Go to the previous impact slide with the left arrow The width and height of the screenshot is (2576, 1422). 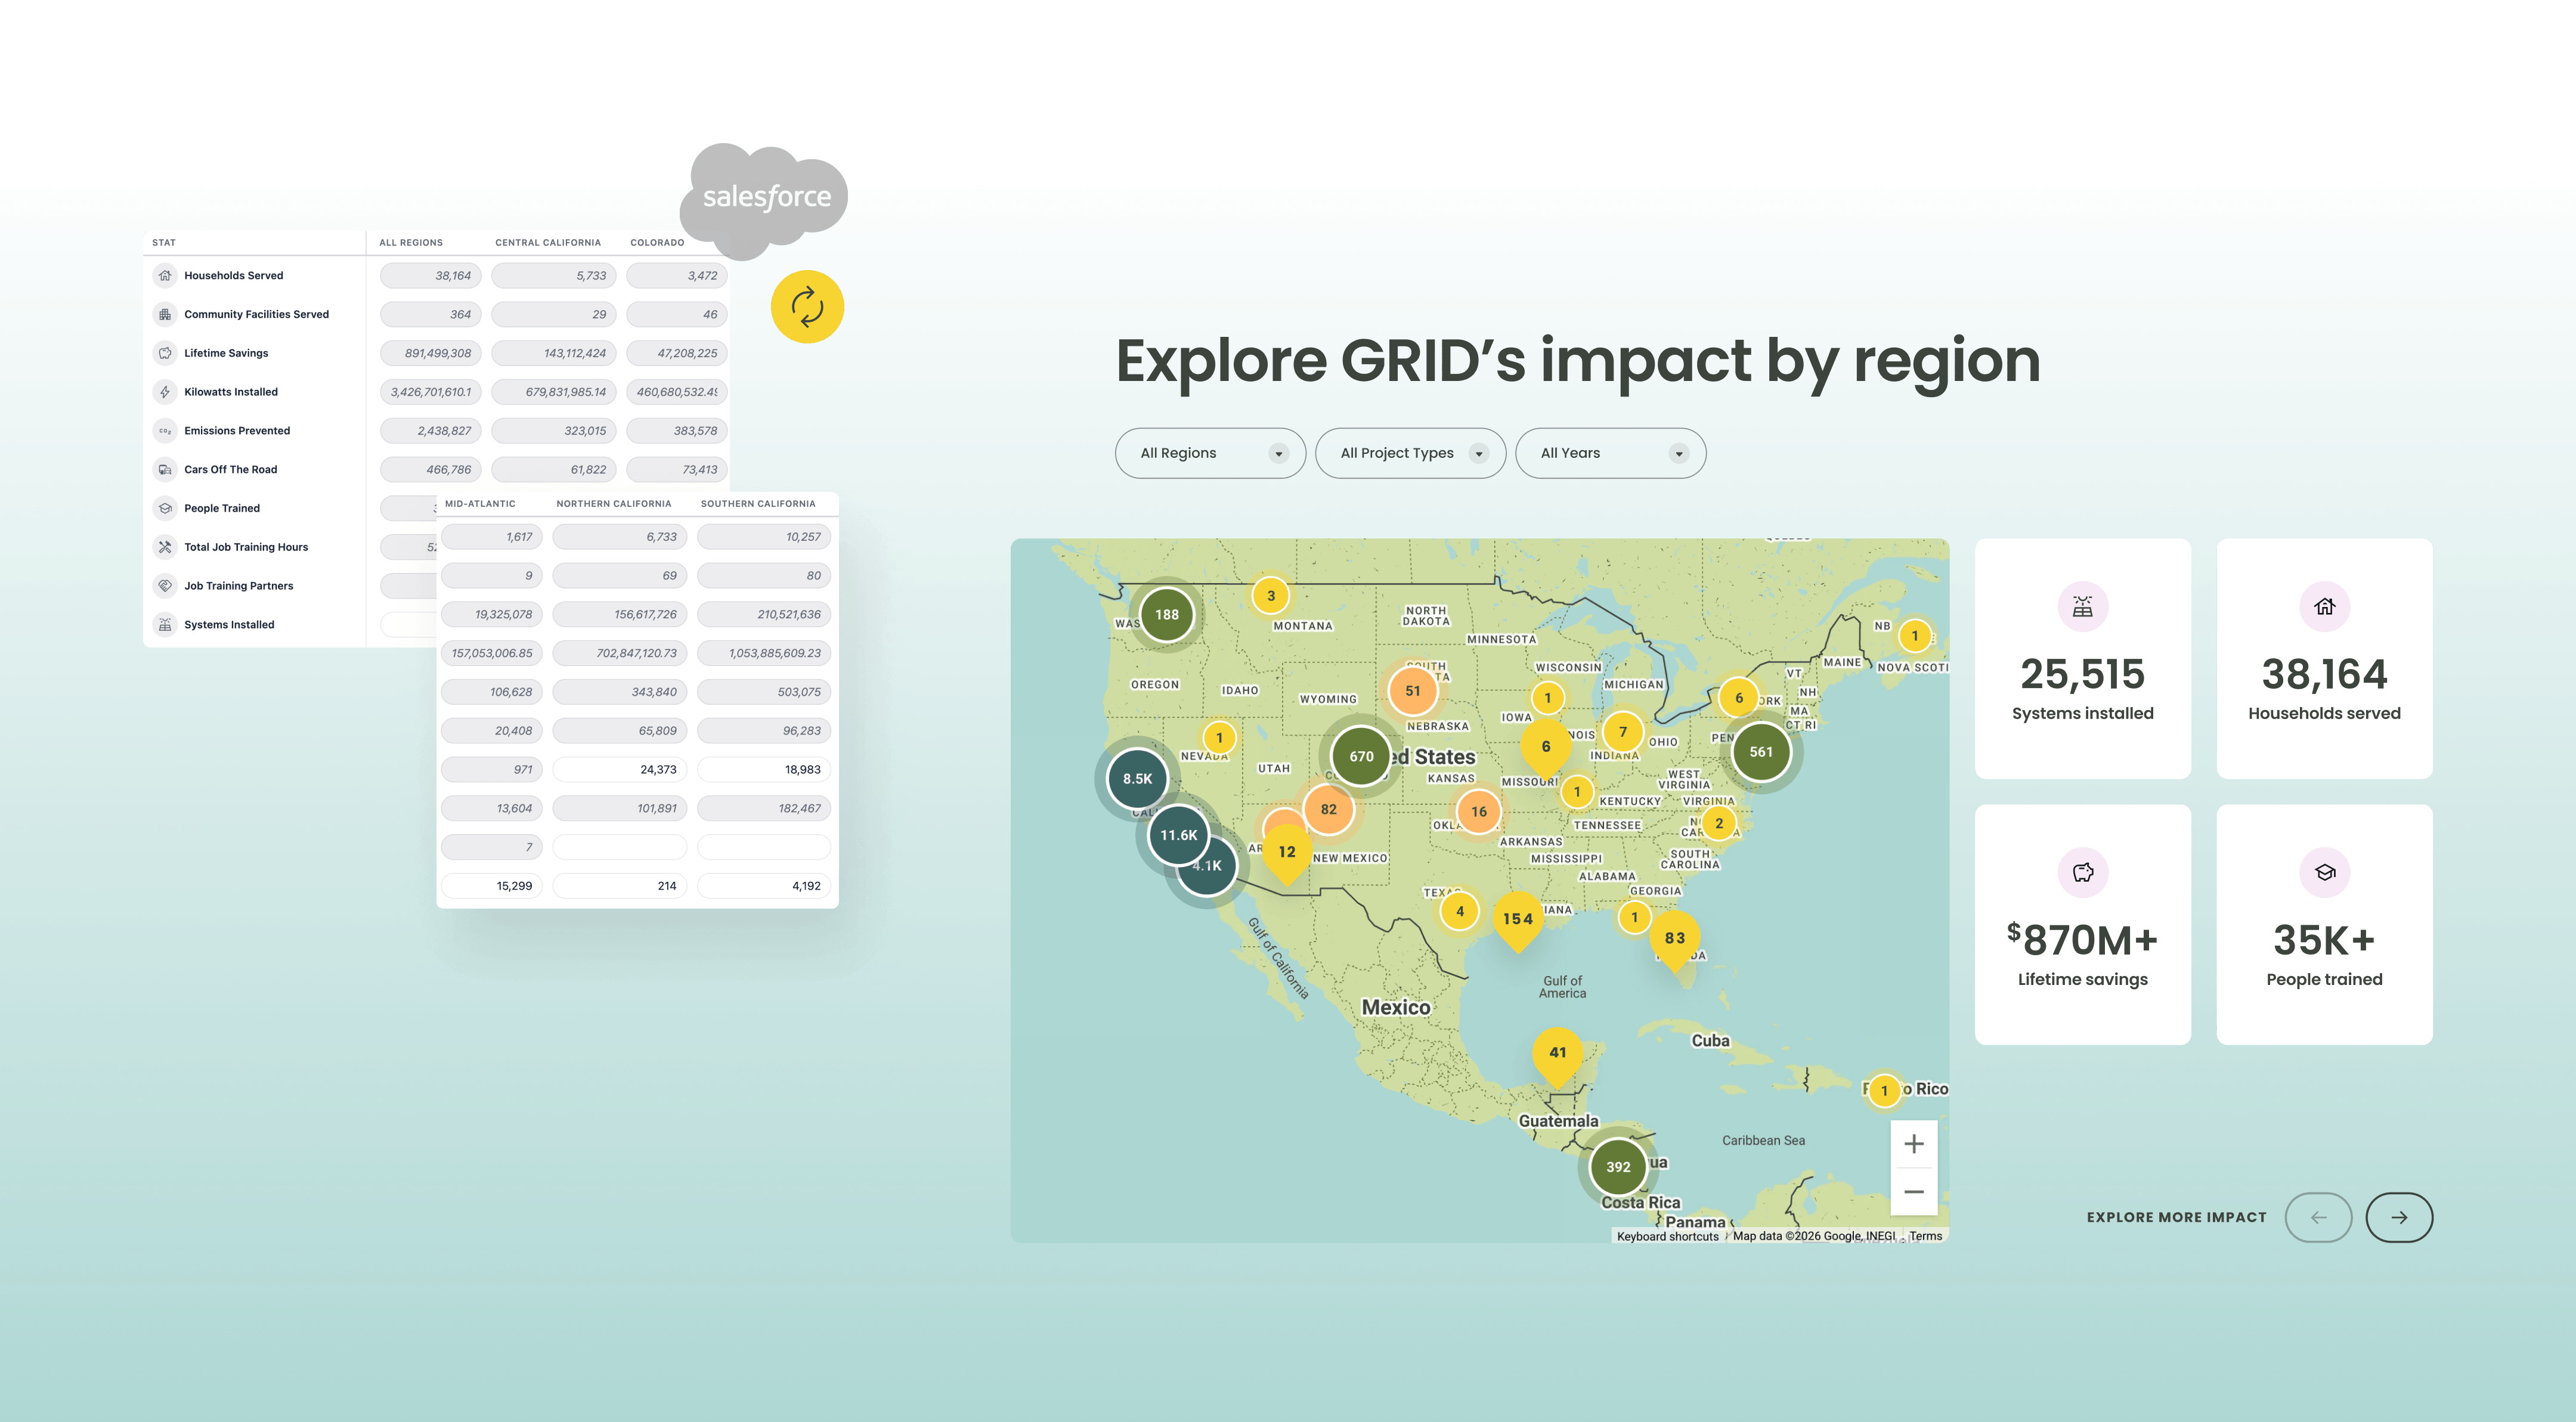(x=2318, y=1217)
